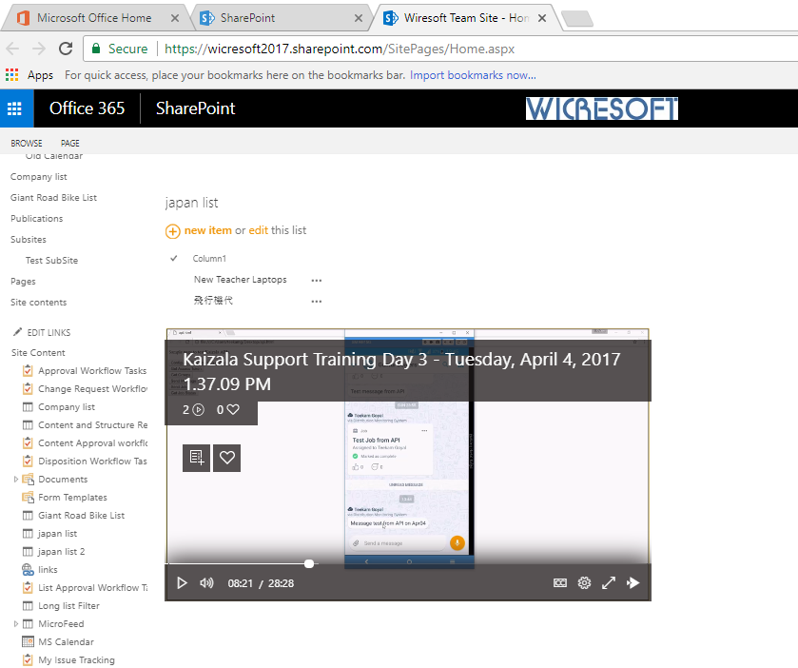Select the Wiresoft Team Site browser tab
Viewport: 798px width, 668px height.
tap(466, 18)
